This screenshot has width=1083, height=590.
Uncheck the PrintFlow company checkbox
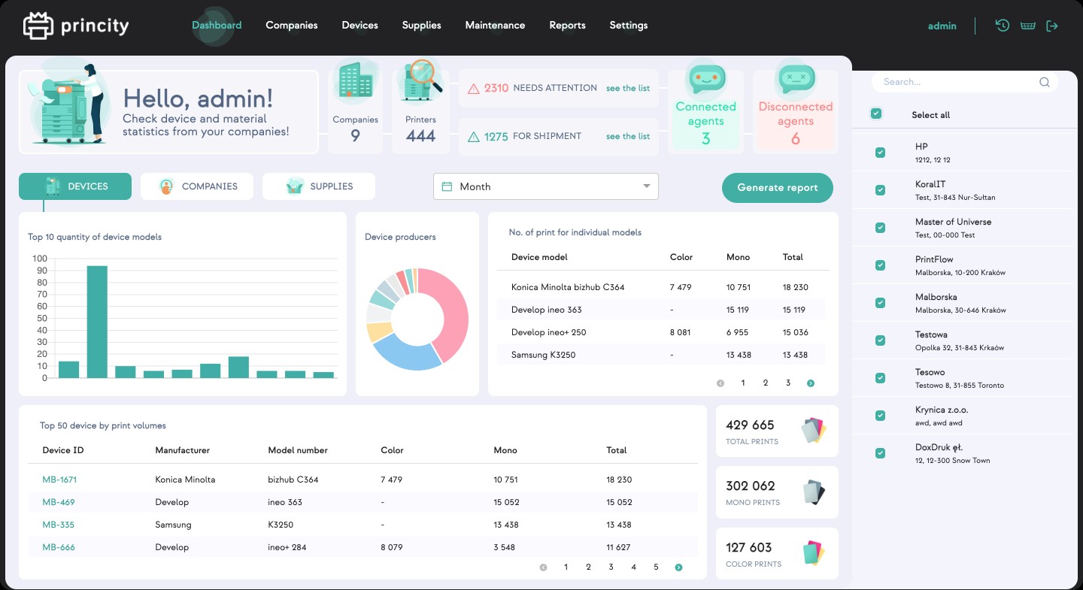880,265
